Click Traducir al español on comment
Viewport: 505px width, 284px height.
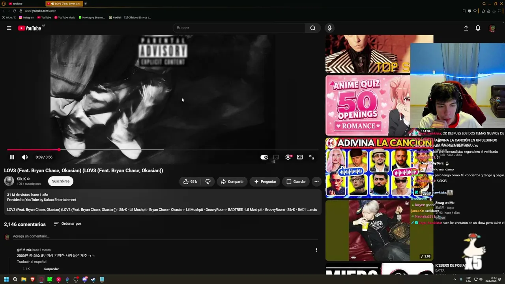click(x=32, y=262)
